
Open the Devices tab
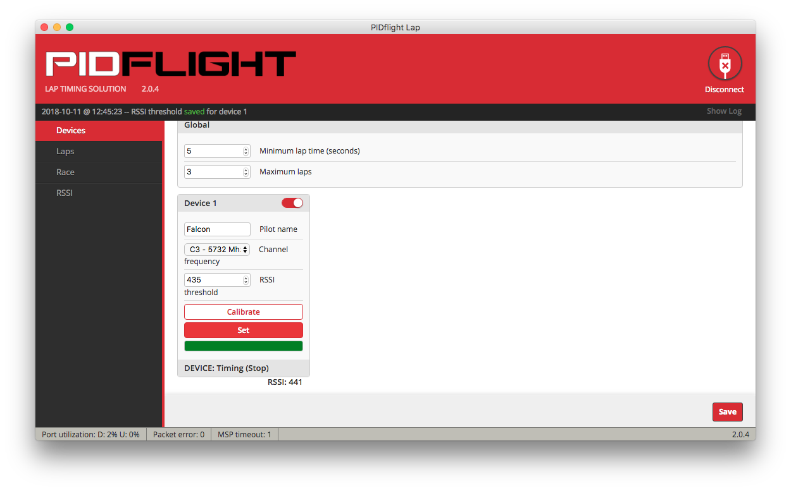tap(71, 131)
